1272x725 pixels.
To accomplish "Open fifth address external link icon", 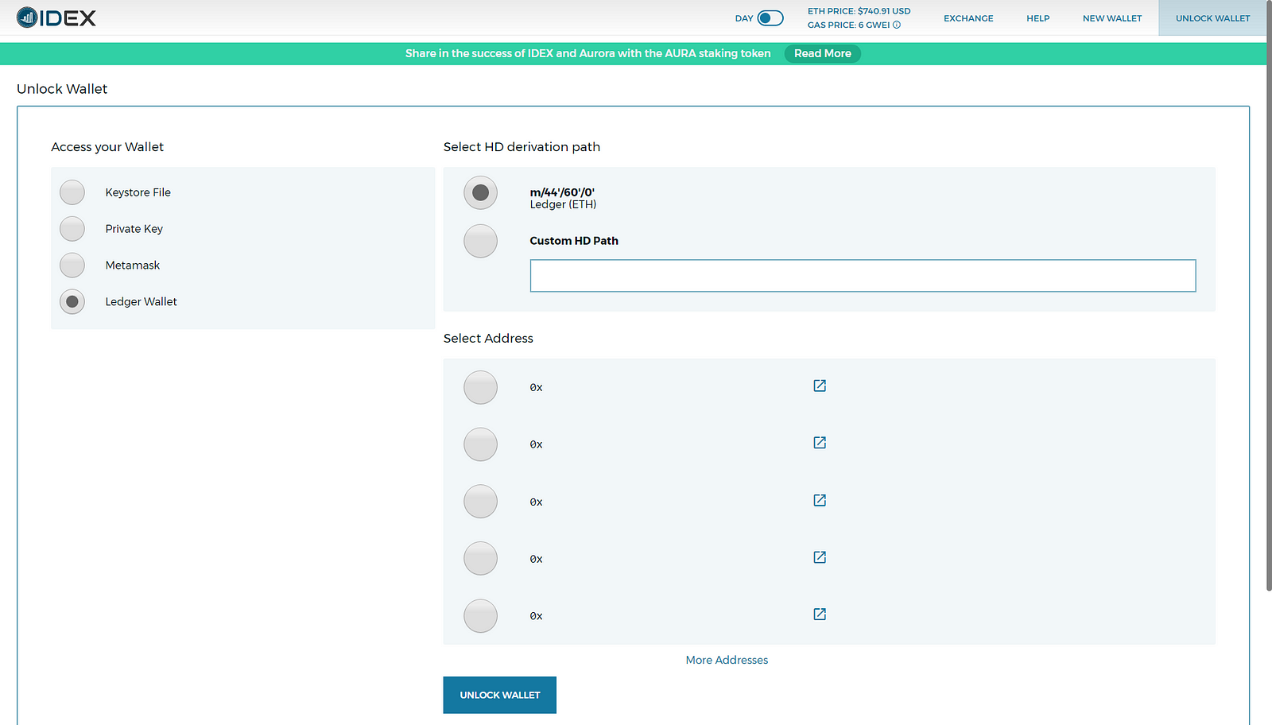I will (x=820, y=615).
